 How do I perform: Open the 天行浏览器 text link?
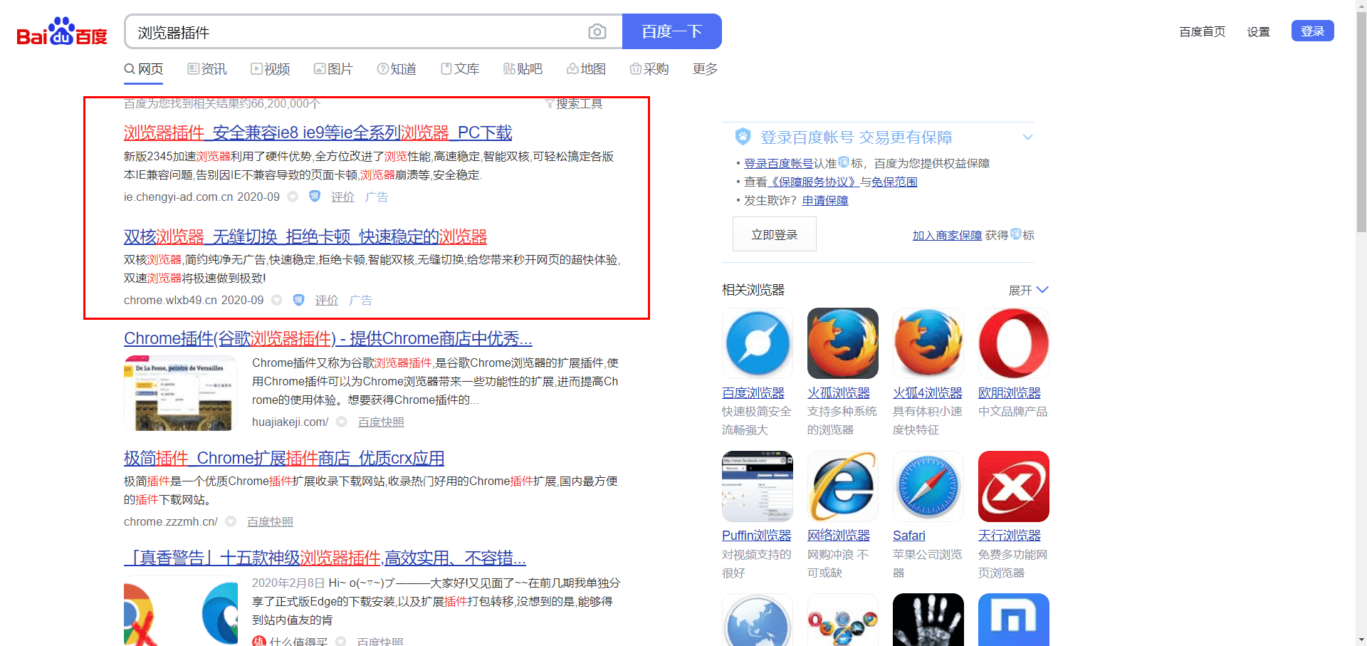click(1010, 536)
